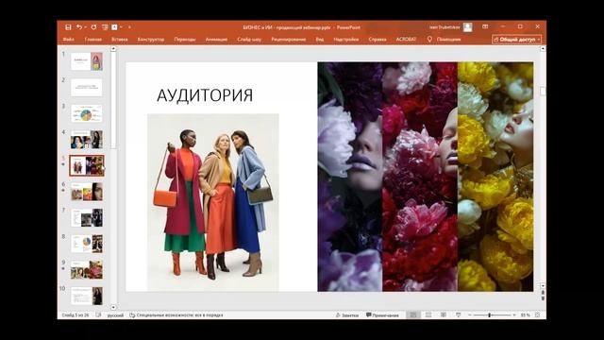Select slide 7 thumbnail

pyautogui.click(x=87, y=218)
